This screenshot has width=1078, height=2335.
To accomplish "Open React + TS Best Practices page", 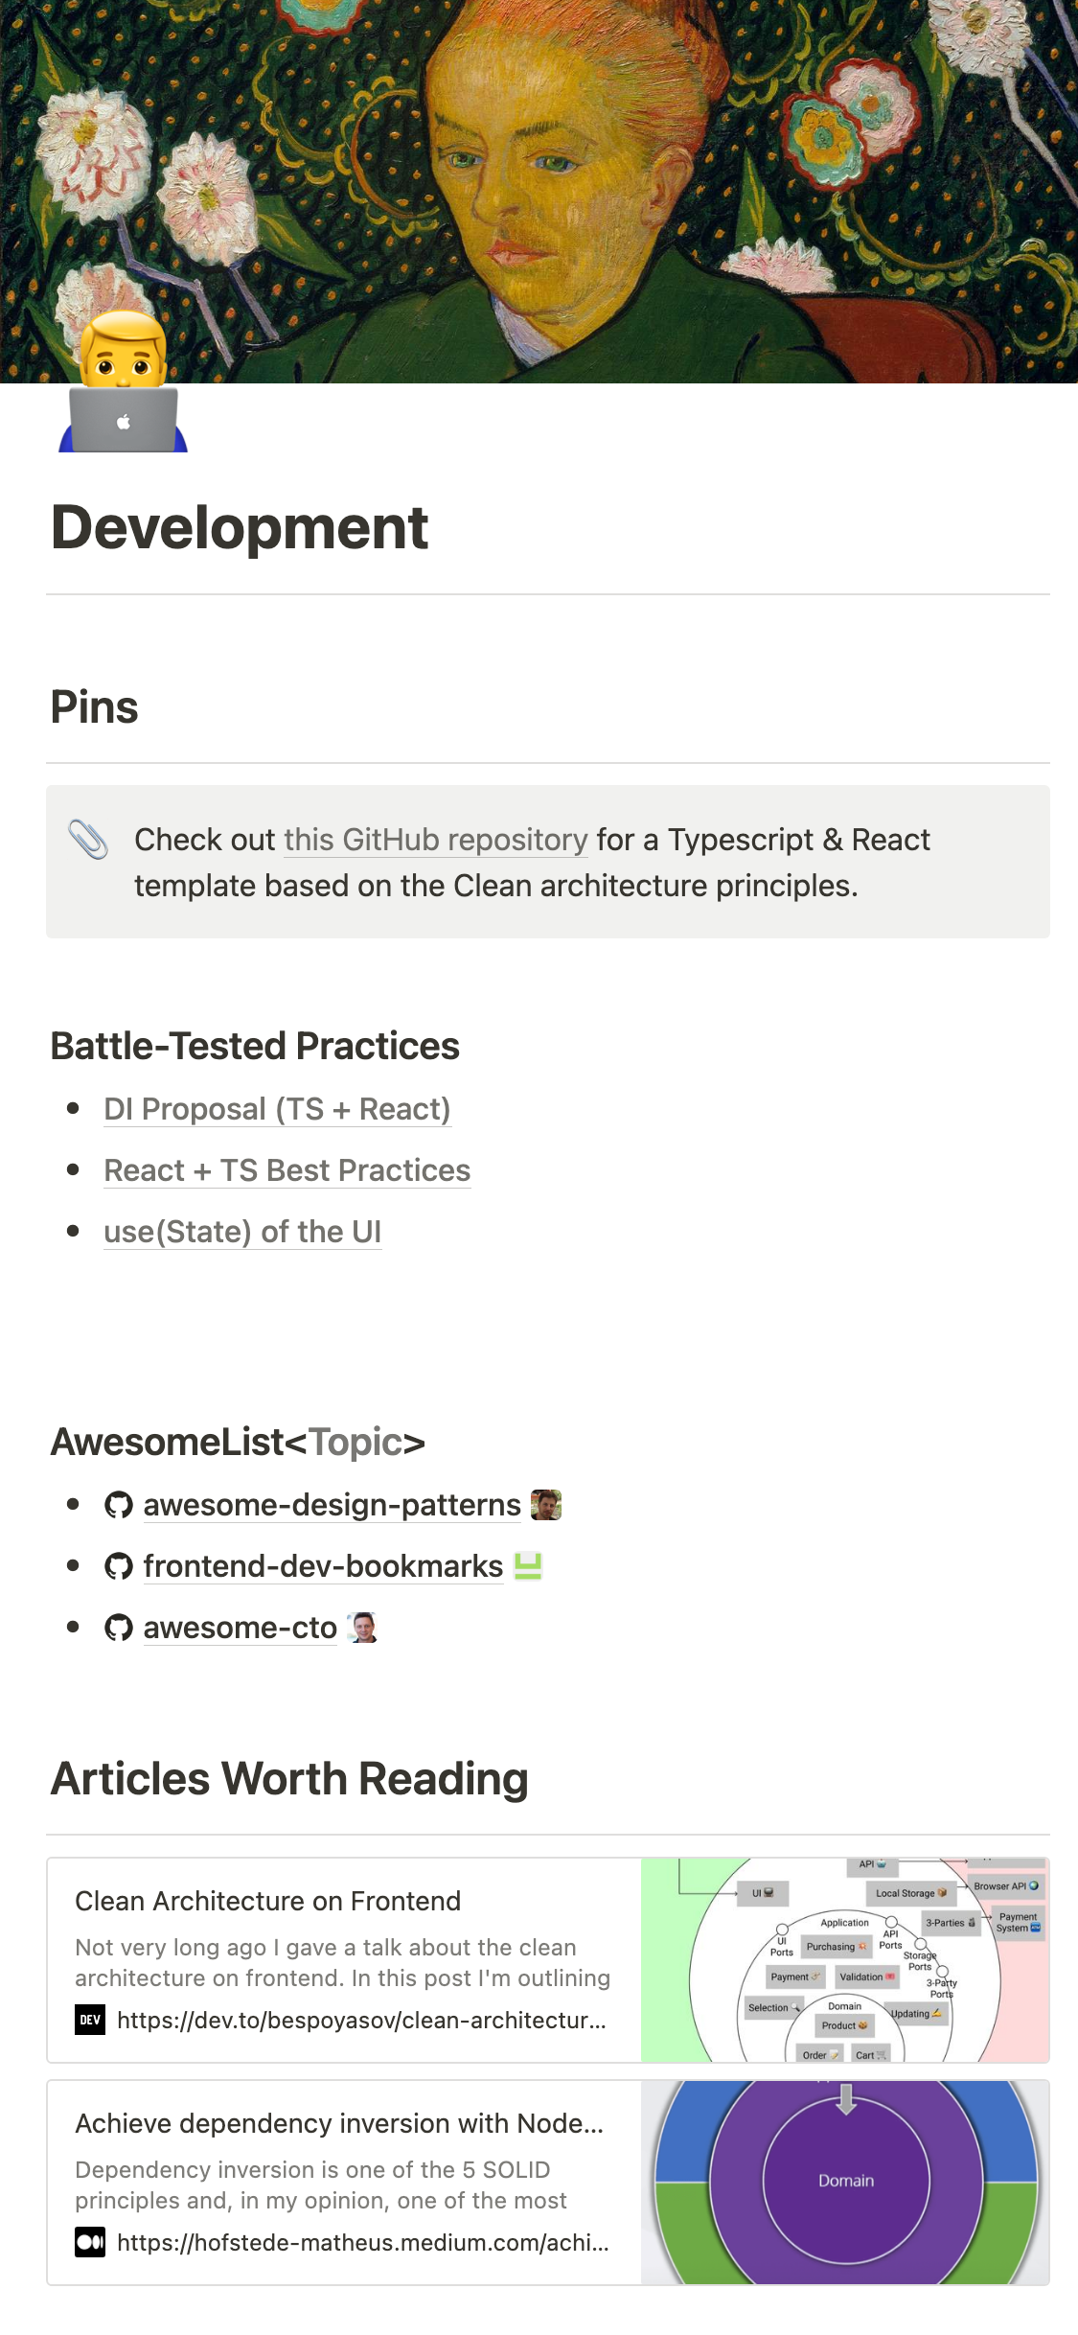I will 287,1171.
